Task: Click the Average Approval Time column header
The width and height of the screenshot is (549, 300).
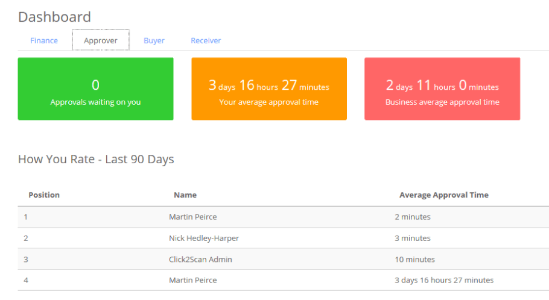Action: click(443, 195)
